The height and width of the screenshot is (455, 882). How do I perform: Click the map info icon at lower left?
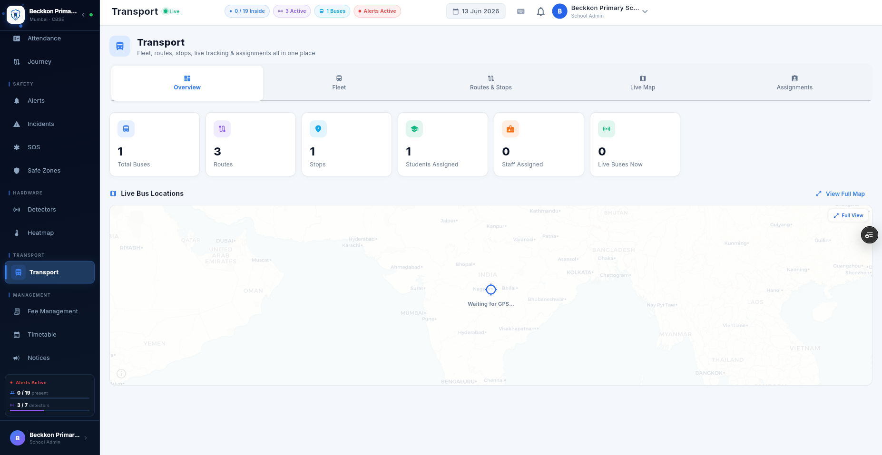121,374
